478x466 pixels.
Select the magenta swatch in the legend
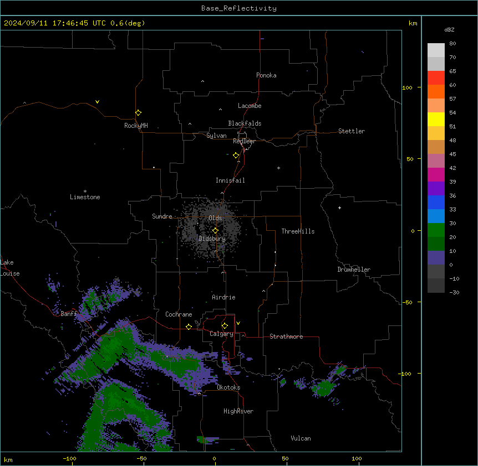tap(436, 174)
